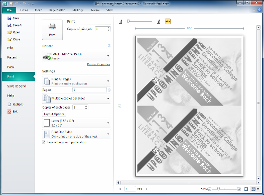Click the printer info icon

(109, 46)
